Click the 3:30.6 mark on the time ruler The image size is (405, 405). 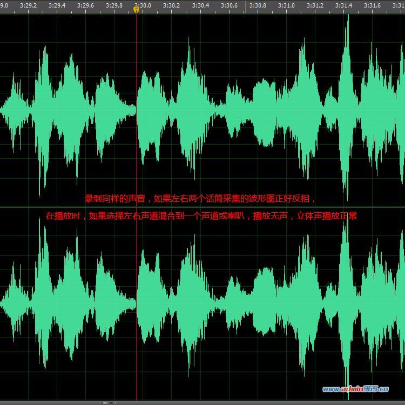click(x=229, y=5)
